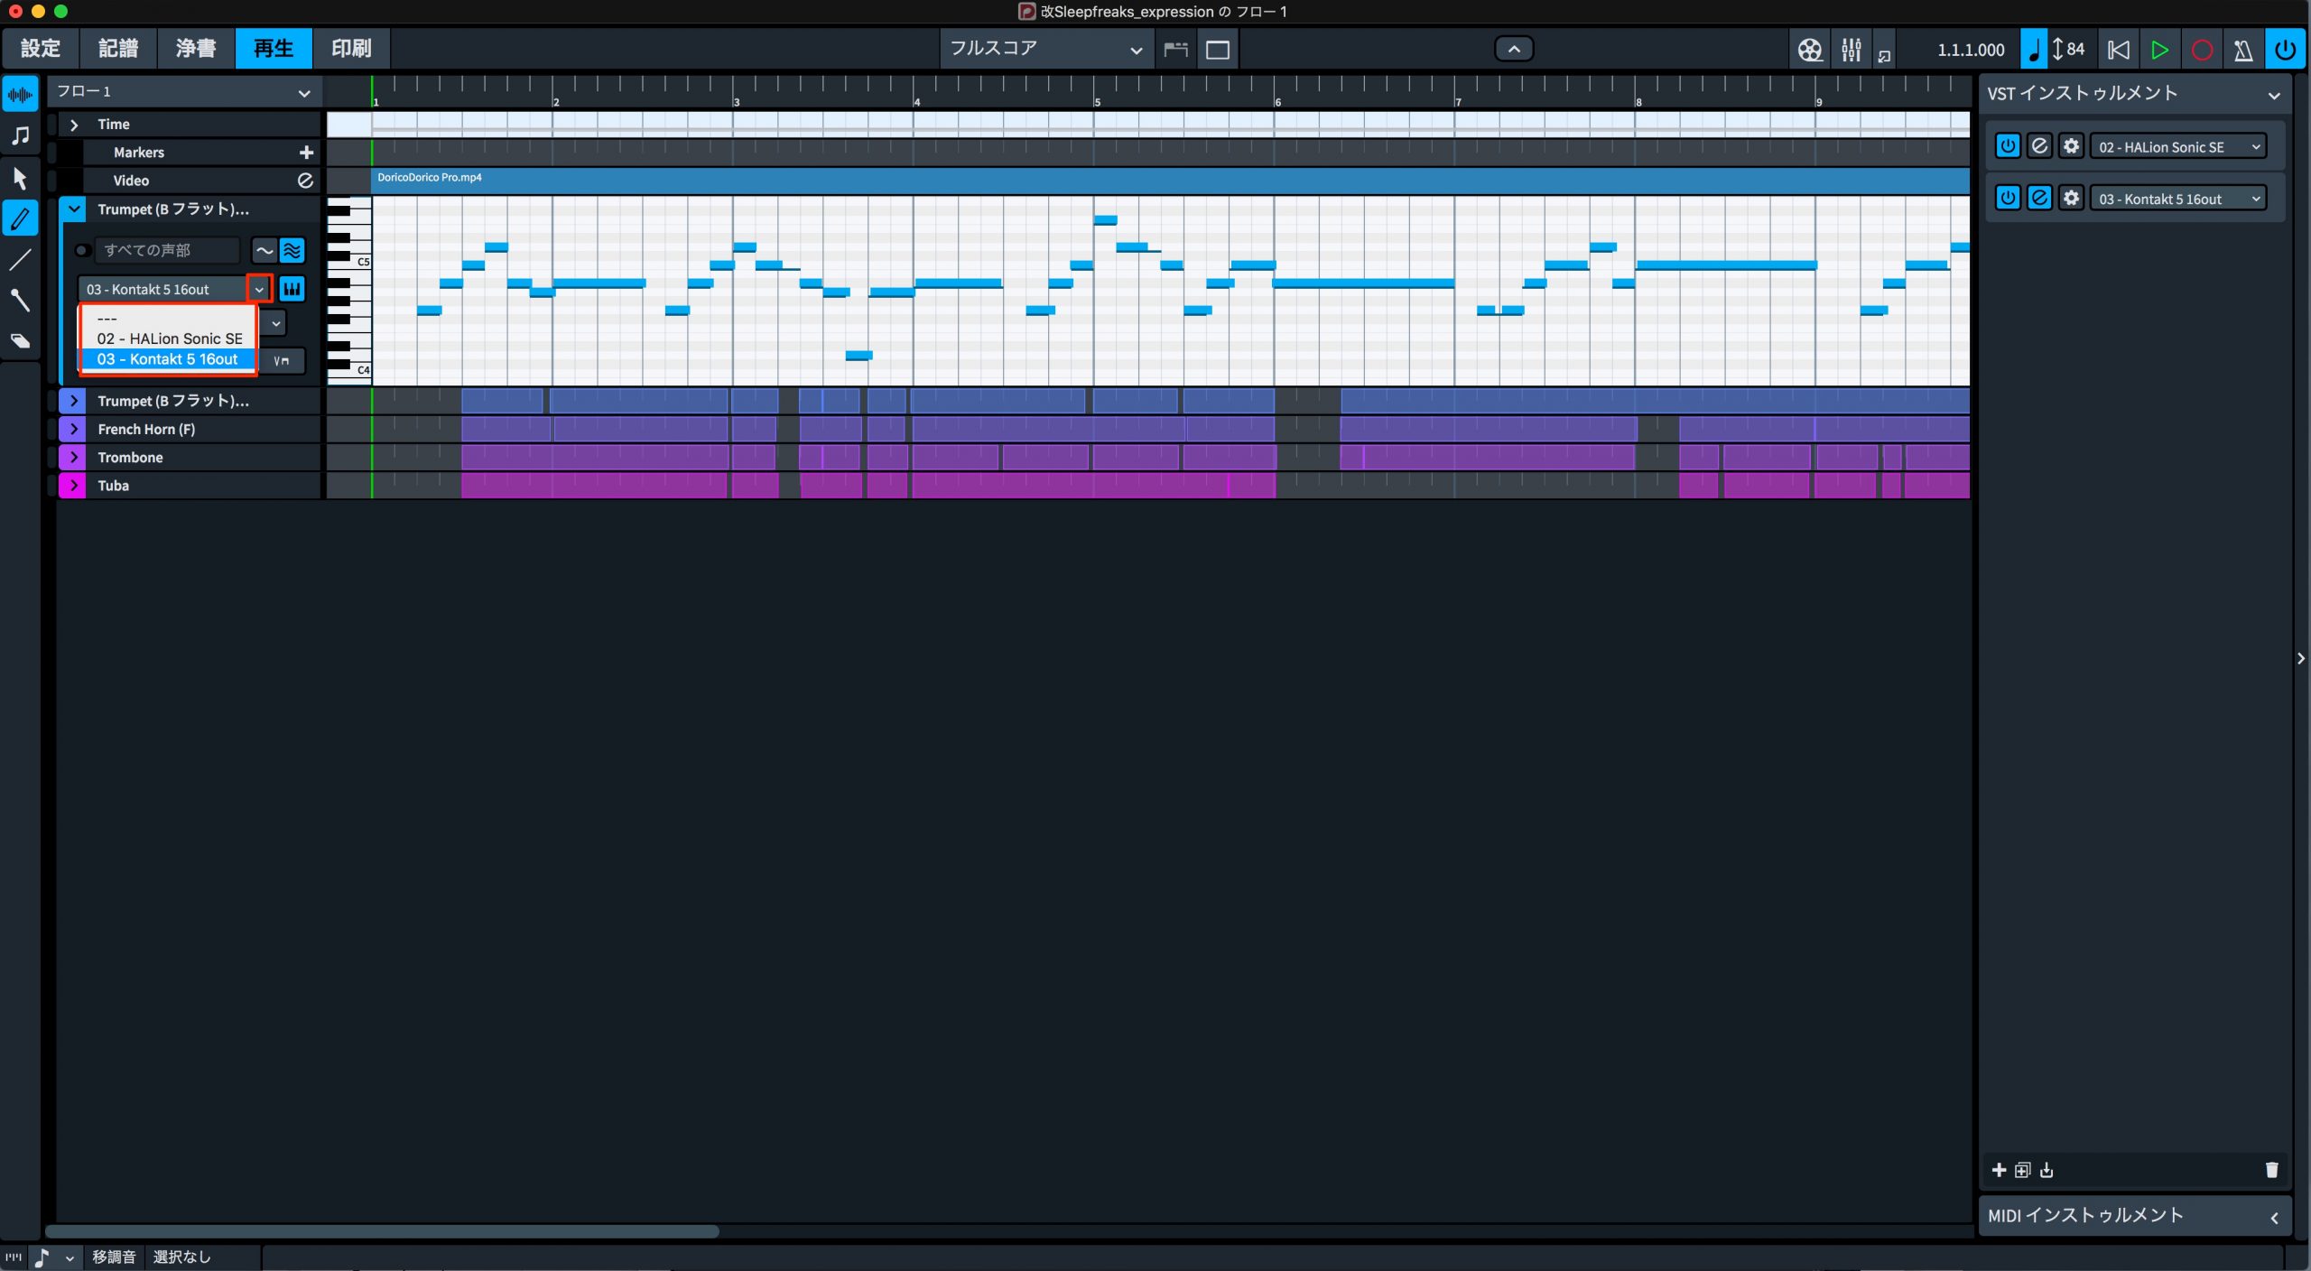Viewport: 2311px width, 1271px height.
Task: Select the Line tool
Action: click(x=20, y=259)
